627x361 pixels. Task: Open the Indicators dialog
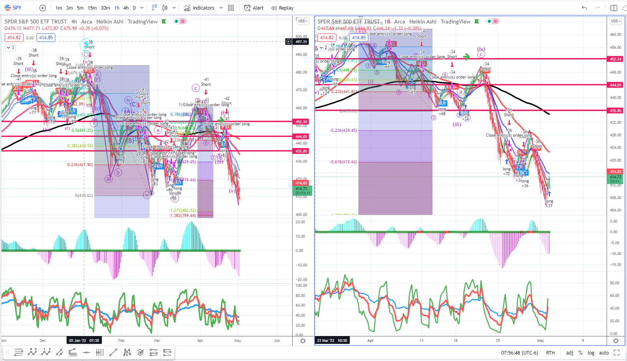(199, 8)
